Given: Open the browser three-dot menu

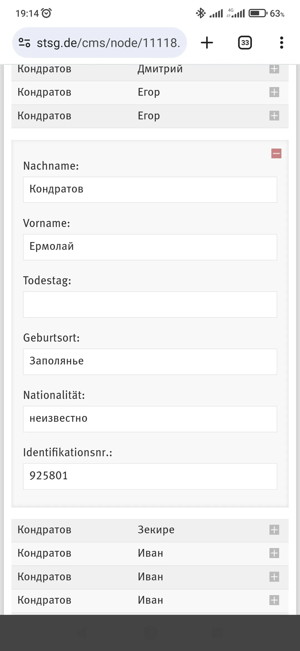Looking at the screenshot, I should coord(281,43).
